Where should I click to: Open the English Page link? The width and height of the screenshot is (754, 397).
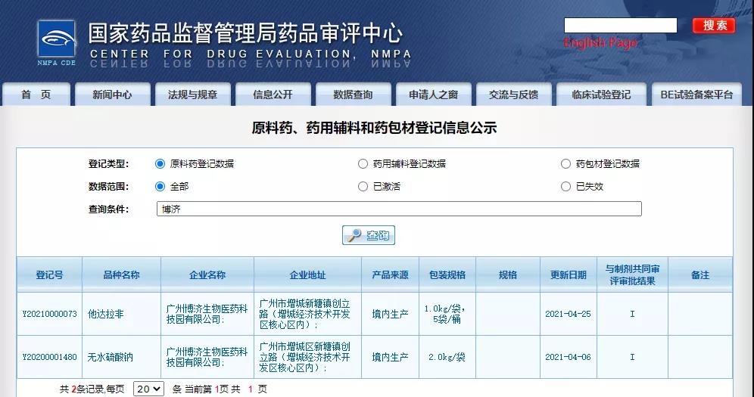click(x=600, y=43)
